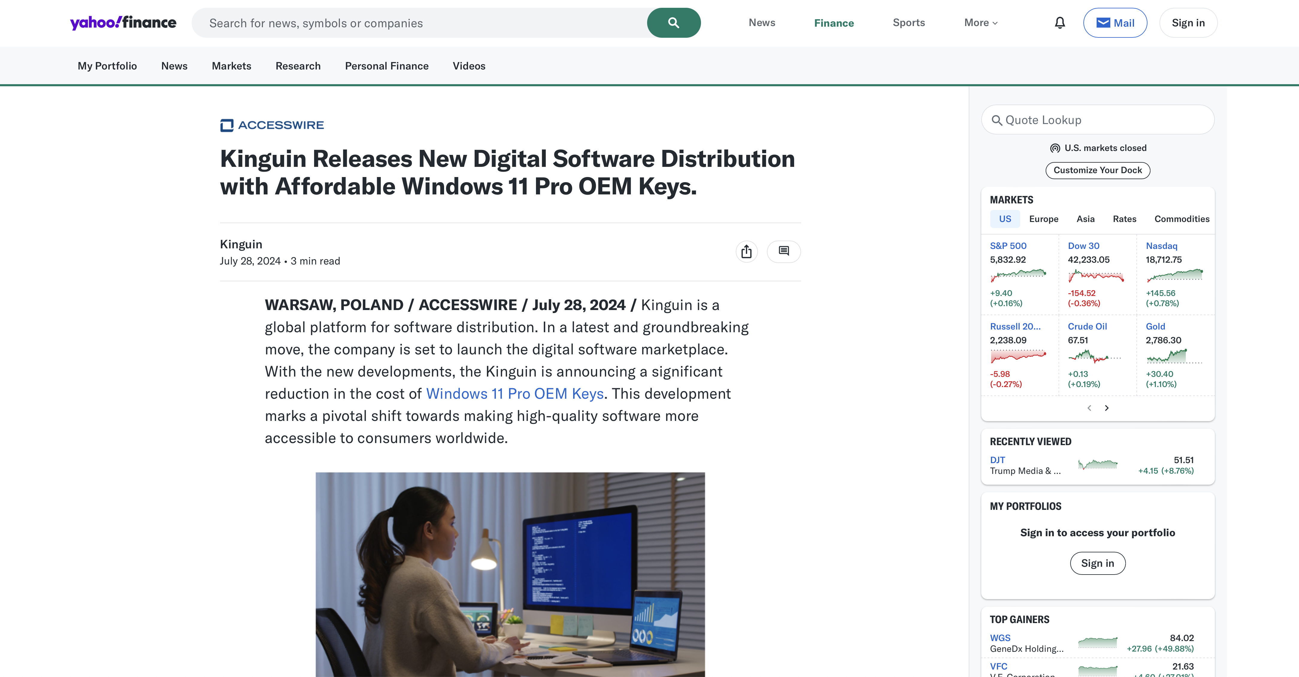This screenshot has width=1299, height=677.
Task: Open the Personal Finance menu
Action: pos(387,66)
